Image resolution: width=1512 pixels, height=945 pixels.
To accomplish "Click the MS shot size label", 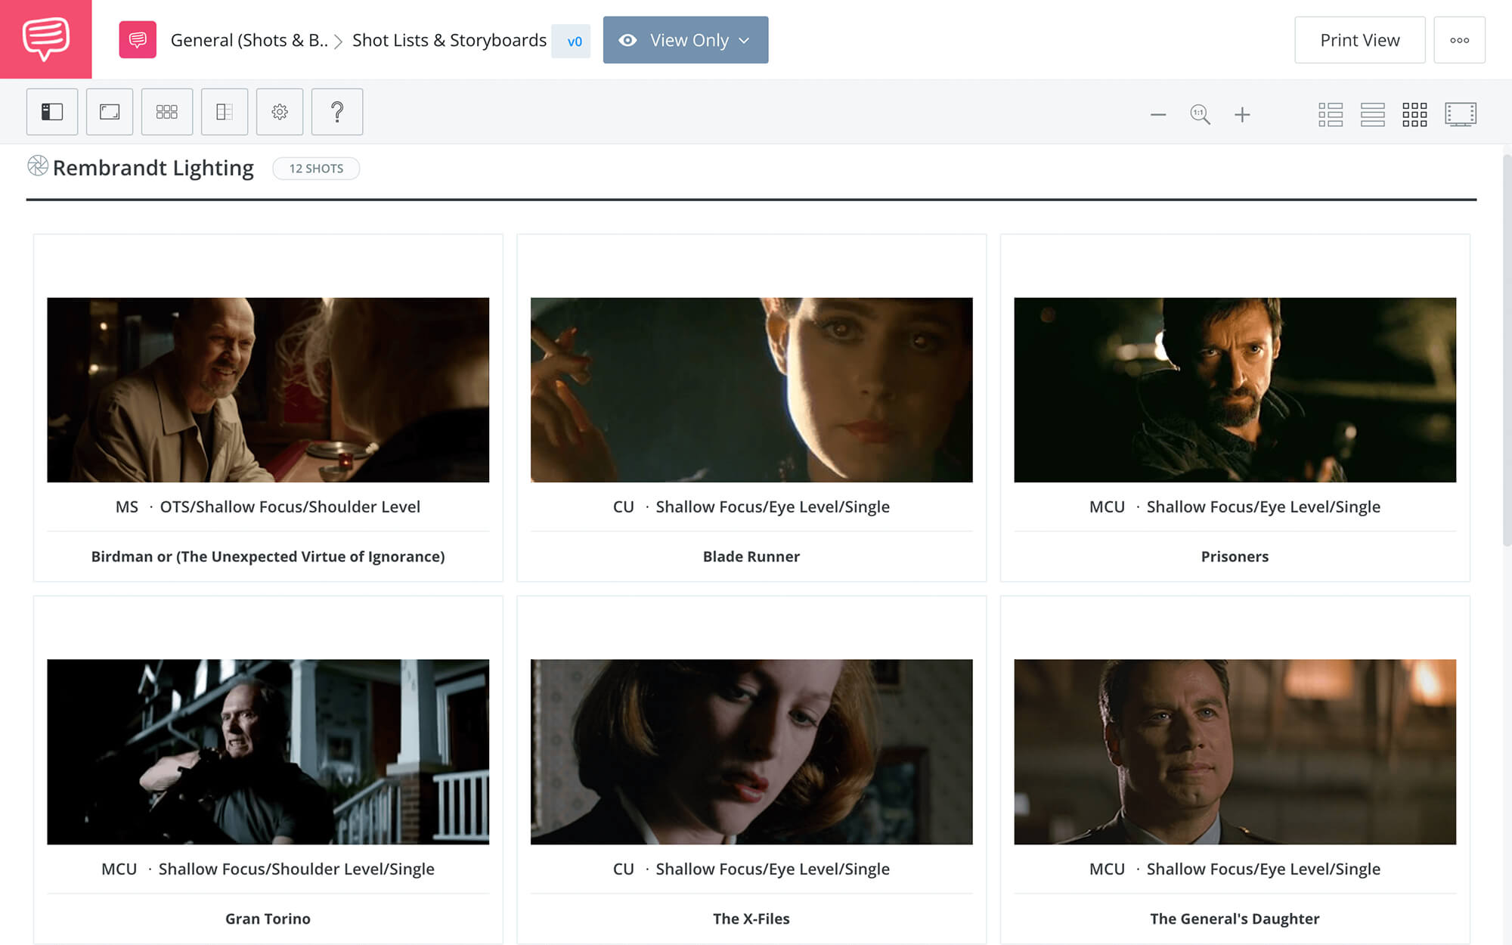I will pyautogui.click(x=127, y=507).
